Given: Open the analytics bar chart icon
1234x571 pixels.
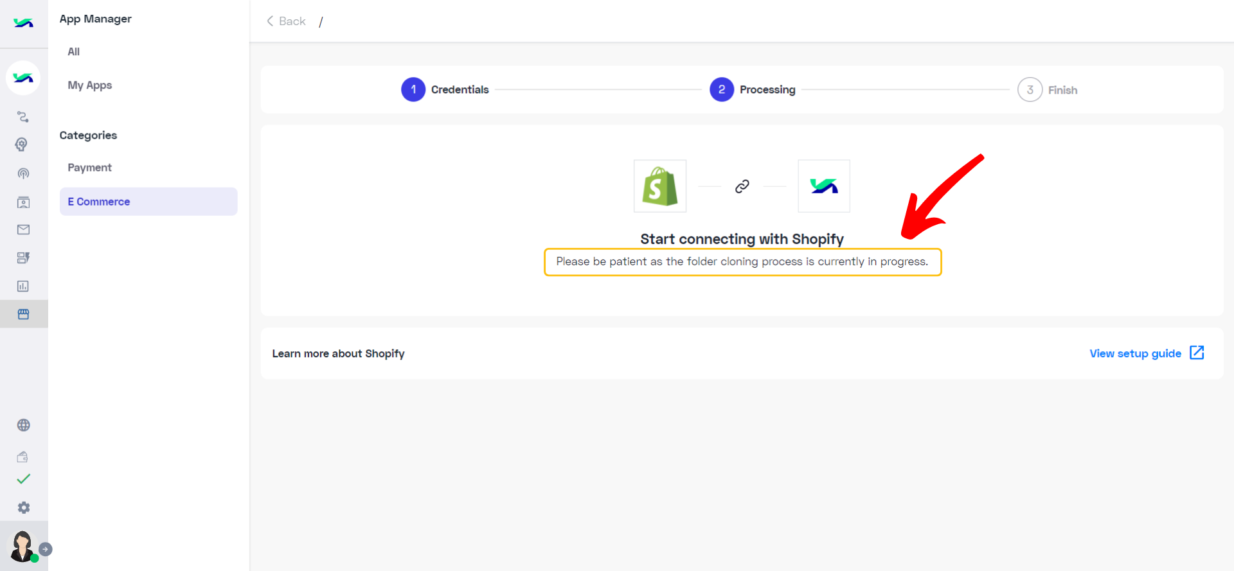Looking at the screenshot, I should 23,286.
